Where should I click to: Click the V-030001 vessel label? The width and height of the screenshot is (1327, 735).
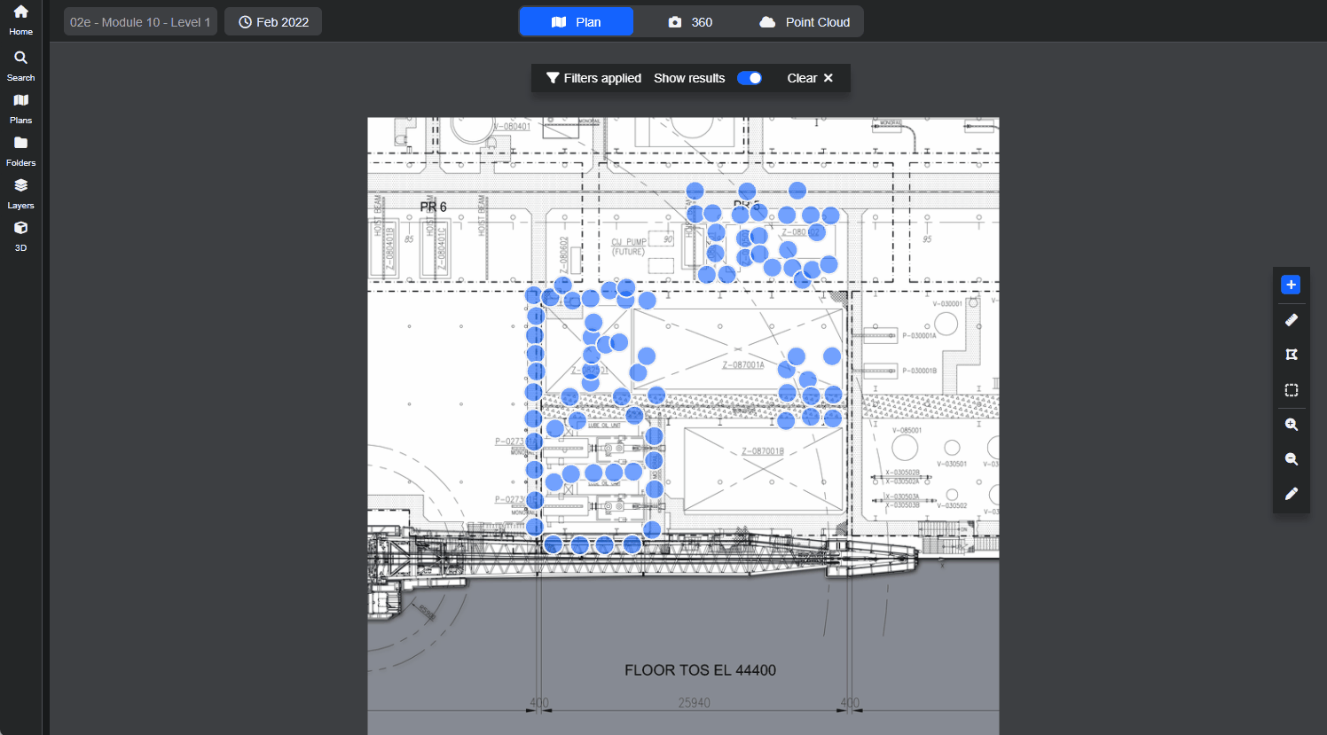point(947,303)
